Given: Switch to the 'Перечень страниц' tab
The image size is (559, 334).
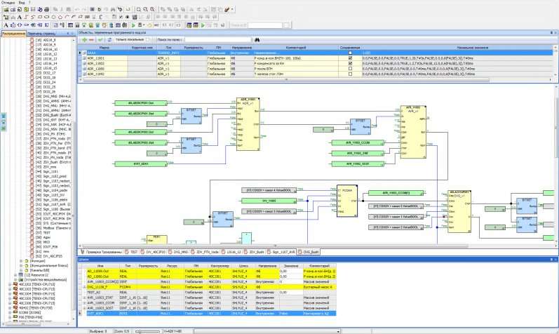Looking at the screenshot, I should 41,34.
